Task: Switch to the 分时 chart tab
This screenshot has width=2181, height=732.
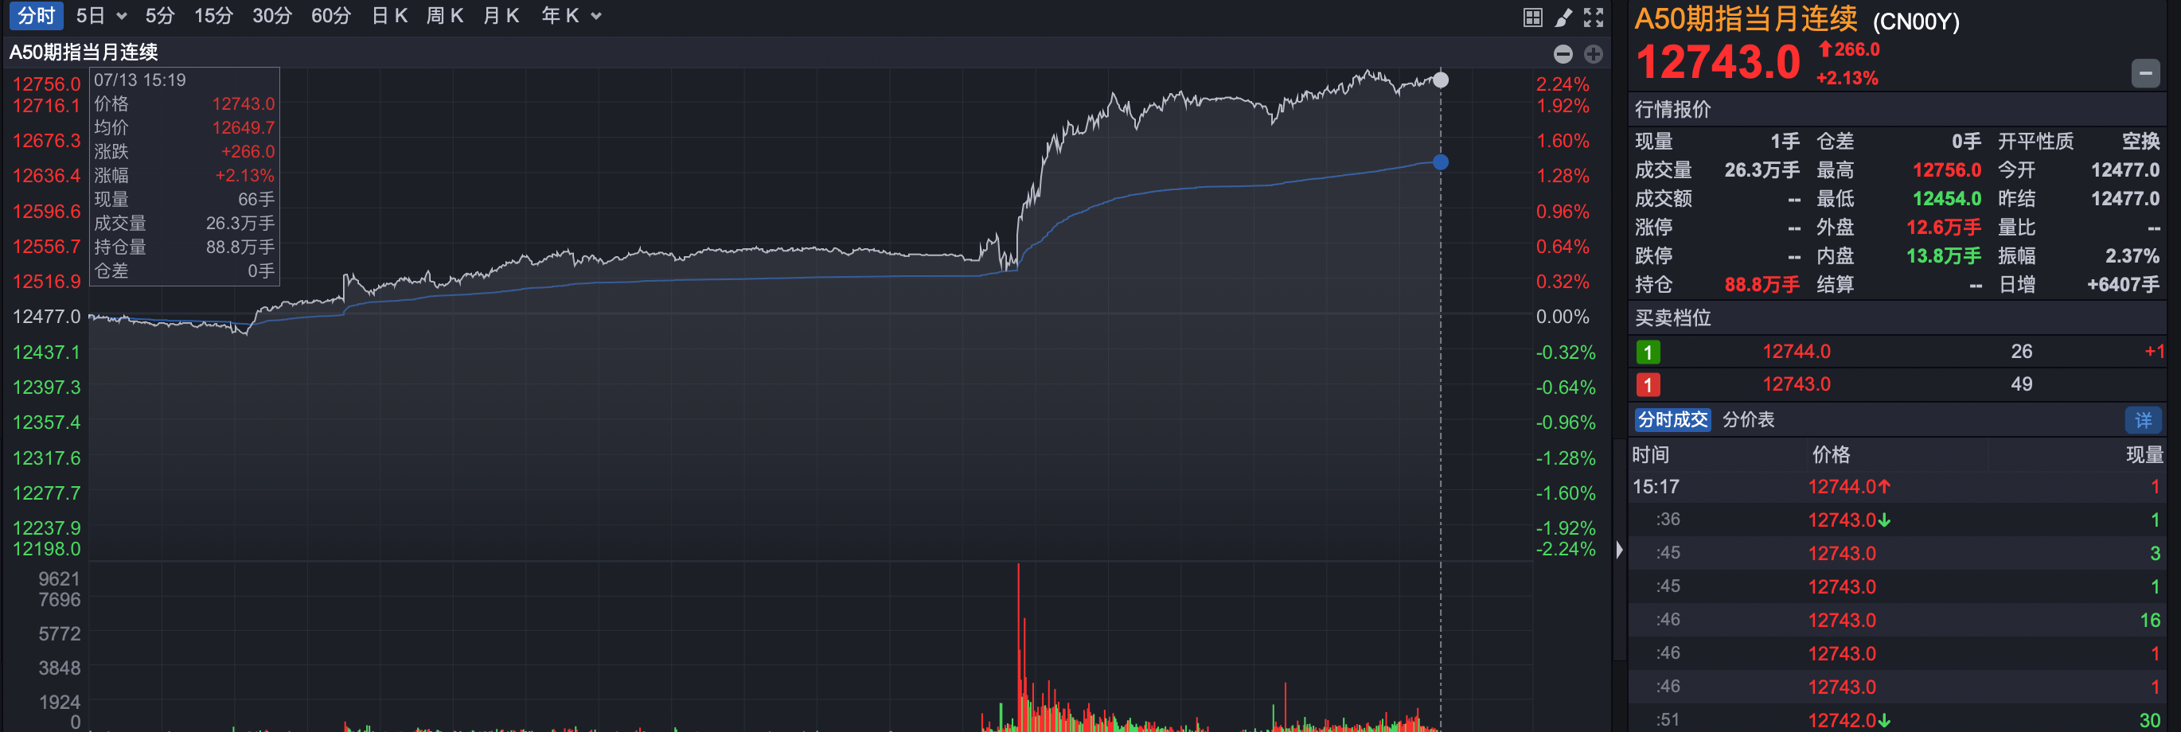Action: 36,16
